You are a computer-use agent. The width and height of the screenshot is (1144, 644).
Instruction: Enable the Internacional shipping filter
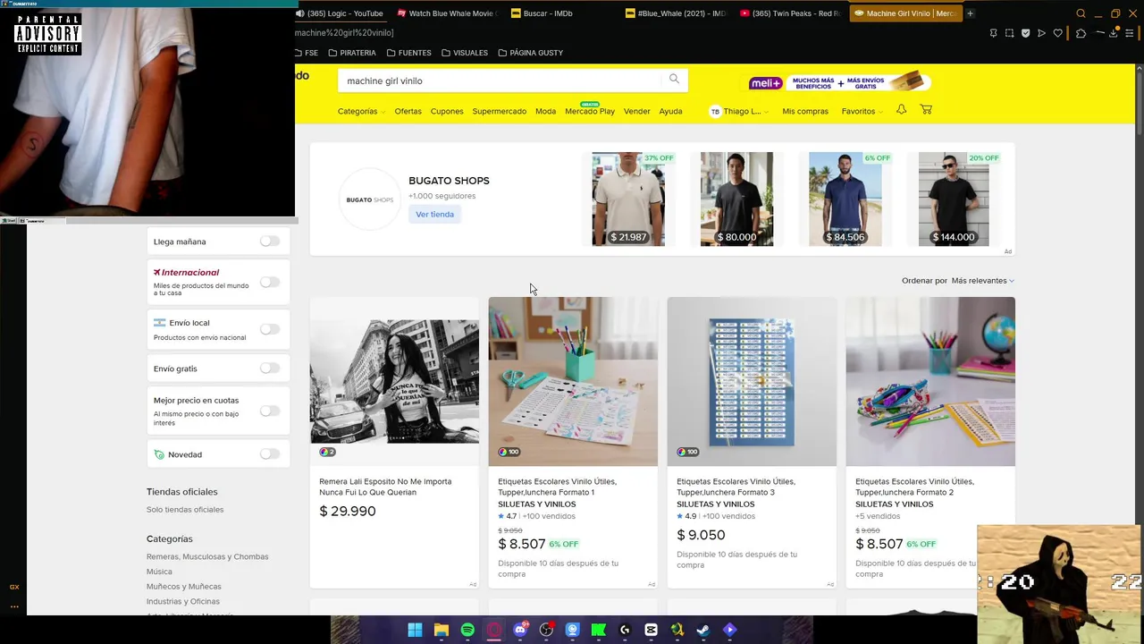[269, 282]
